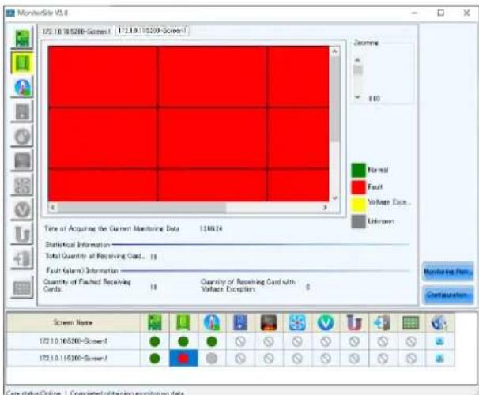Viewport: 479px width, 395px height.
Task: Click greyed voltage V sidebar icon
Action: pos(23,209)
